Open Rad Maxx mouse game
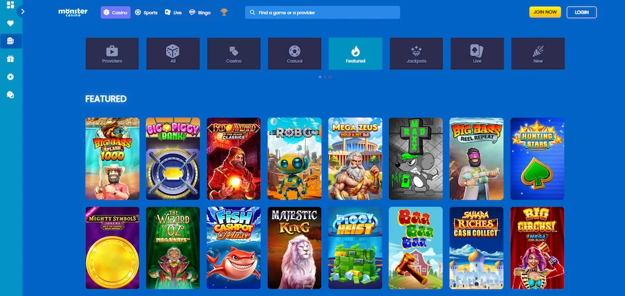The height and width of the screenshot is (296, 625). pyautogui.click(x=416, y=159)
